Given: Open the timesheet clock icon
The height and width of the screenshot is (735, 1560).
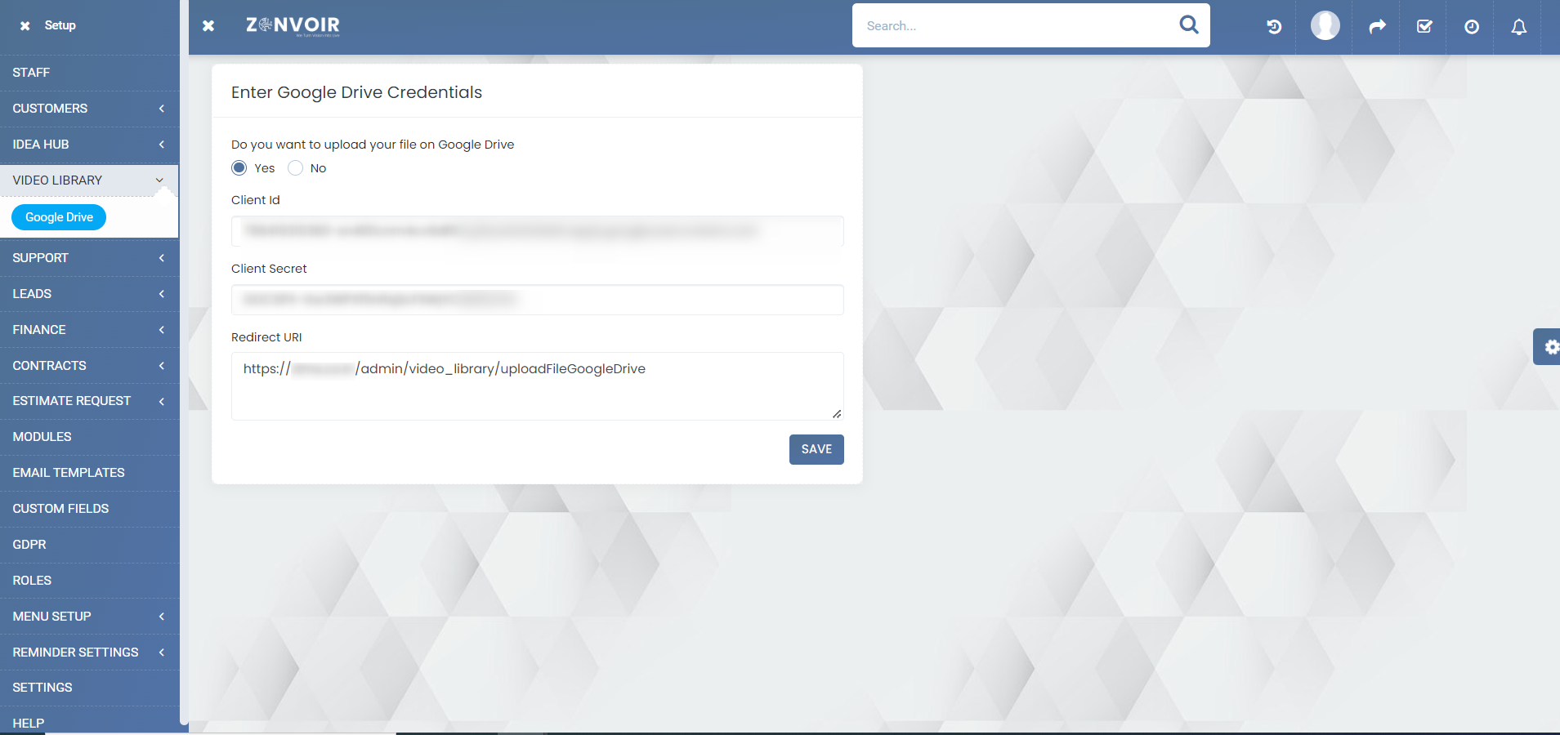Looking at the screenshot, I should coord(1472,27).
